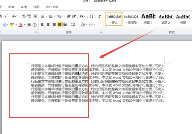This screenshot has width=192, height=134.
Task: Toggle center alignment
Action: point(48,24)
